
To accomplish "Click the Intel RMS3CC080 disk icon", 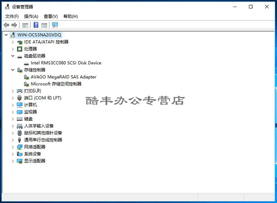I will pos(26,63).
